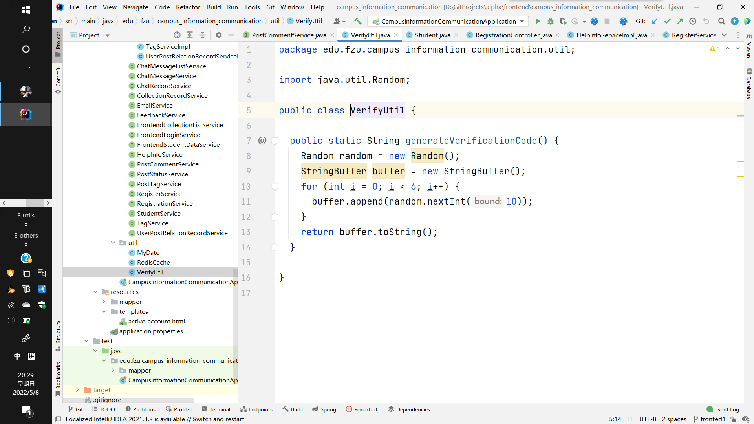Image resolution: width=754 pixels, height=424 pixels.
Task: Click the fronted1 git branch widget
Action: 709,419
